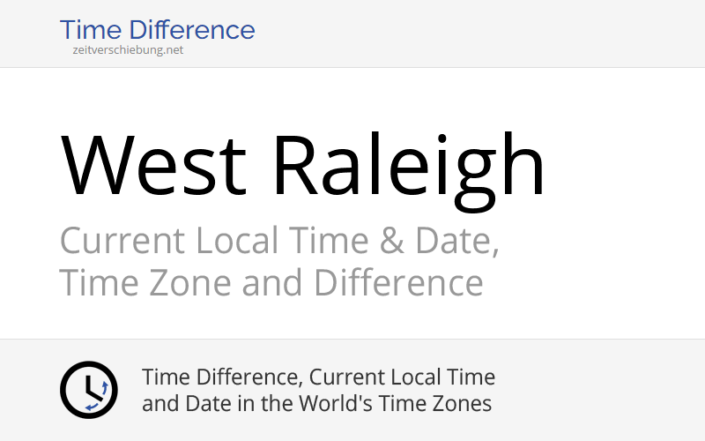Click the lower blue arrow inside the clock

[x=93, y=407]
